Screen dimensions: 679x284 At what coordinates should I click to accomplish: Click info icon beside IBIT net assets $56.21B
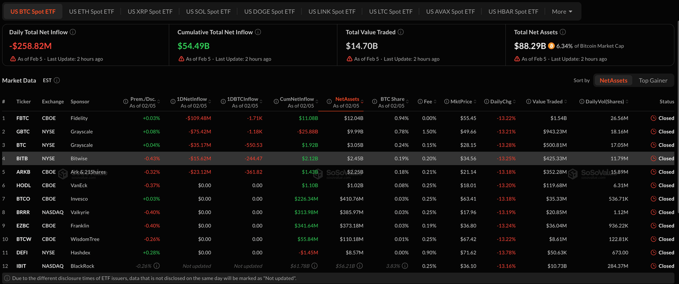click(360, 266)
